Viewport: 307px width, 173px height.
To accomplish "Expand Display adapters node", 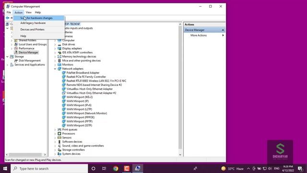I will click(55, 49).
